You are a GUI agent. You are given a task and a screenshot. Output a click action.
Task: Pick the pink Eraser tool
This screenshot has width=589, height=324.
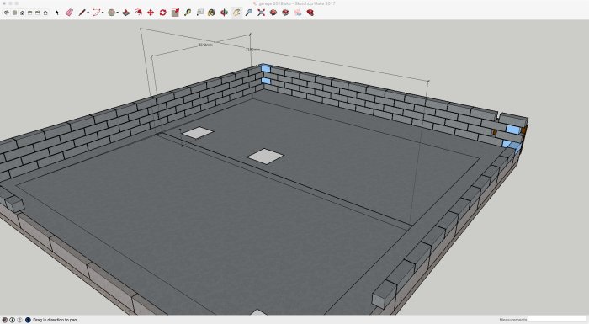click(70, 13)
